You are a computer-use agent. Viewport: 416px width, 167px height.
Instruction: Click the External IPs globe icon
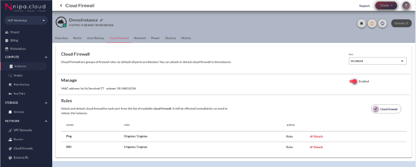(x=10, y=158)
